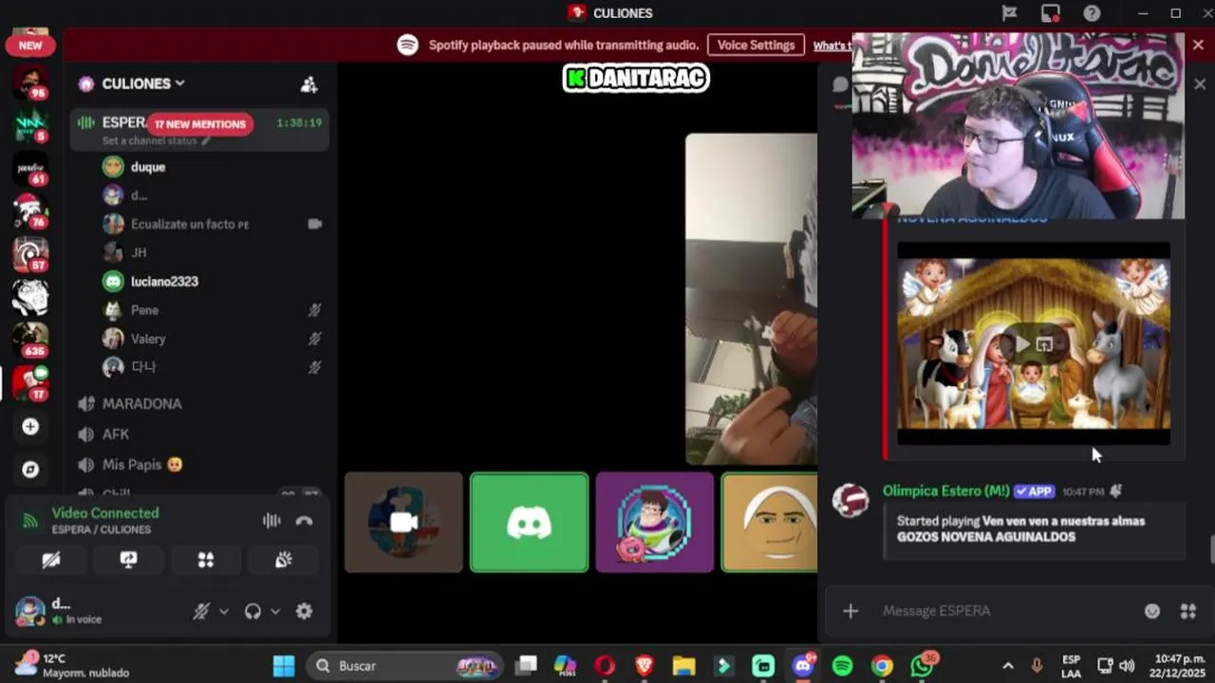1215x683 pixels.
Task: Open noise suppression waveform settings
Action: [271, 521]
